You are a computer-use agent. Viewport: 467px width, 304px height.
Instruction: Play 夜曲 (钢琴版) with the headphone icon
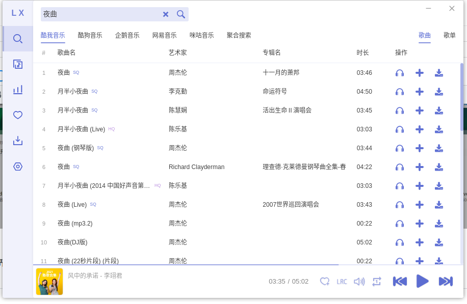(x=400, y=148)
